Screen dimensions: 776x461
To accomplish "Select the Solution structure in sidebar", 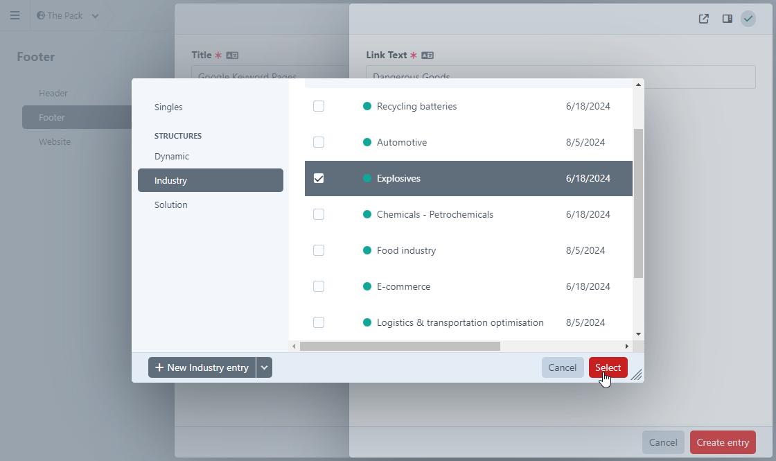I will pos(171,205).
